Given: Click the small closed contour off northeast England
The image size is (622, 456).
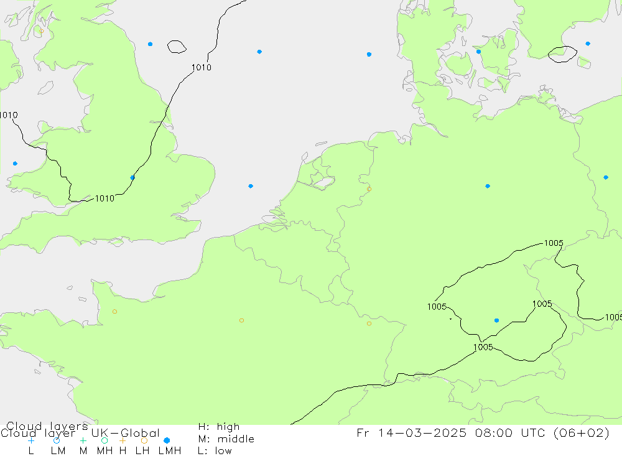Looking at the screenshot, I should tap(177, 47).
